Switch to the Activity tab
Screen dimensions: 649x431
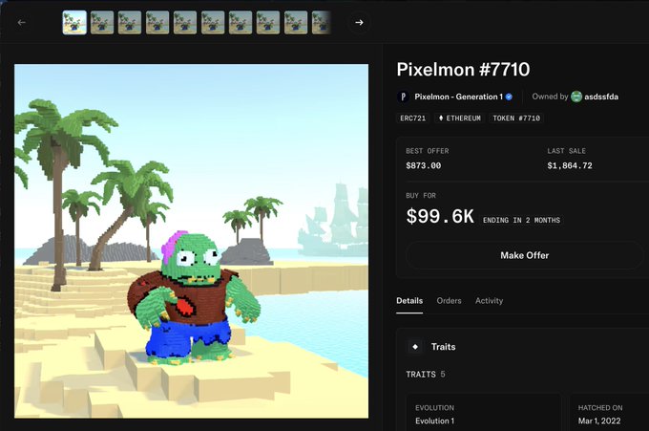click(x=489, y=301)
